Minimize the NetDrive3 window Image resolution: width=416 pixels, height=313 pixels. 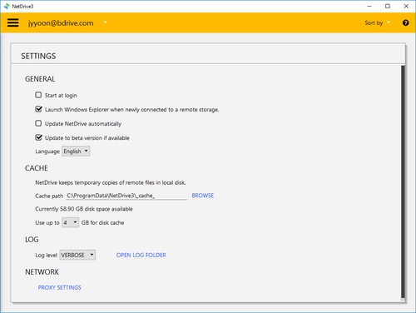point(369,6)
